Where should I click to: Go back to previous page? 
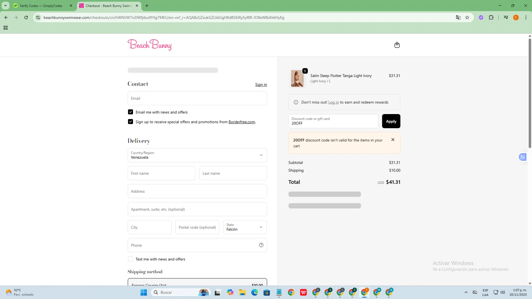[x=6, y=17]
